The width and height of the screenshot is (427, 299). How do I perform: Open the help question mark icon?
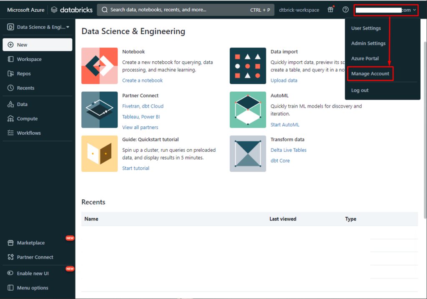tap(345, 10)
